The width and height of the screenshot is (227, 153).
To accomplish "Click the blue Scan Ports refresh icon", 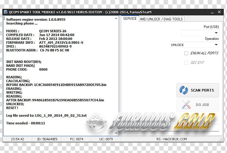I will [x=184, y=90].
